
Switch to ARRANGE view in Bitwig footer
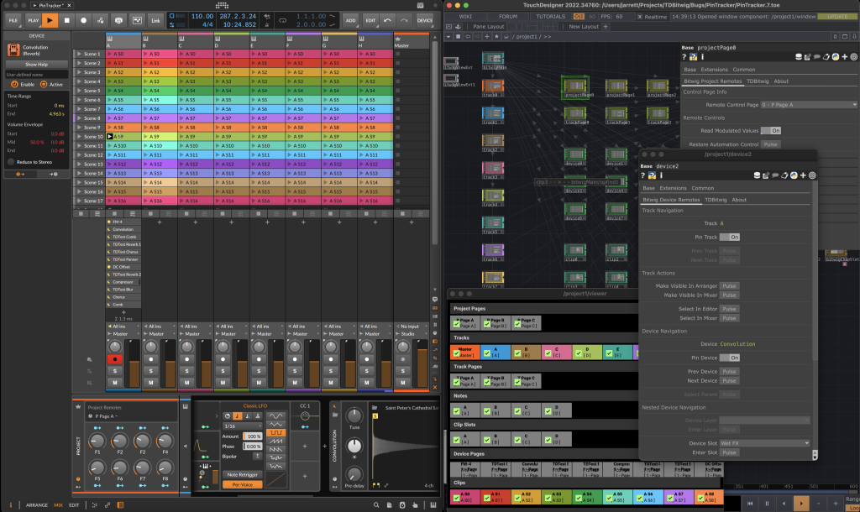[x=36, y=504]
